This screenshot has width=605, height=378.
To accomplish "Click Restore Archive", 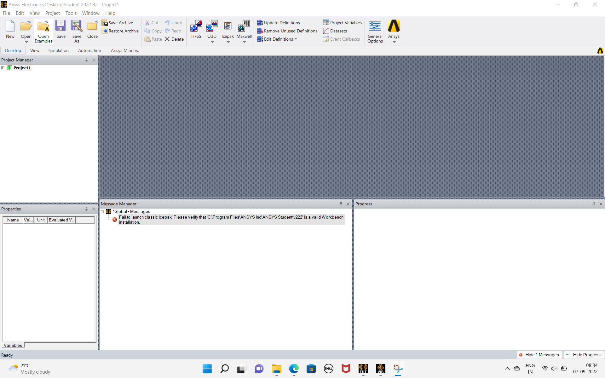I will [x=120, y=31].
